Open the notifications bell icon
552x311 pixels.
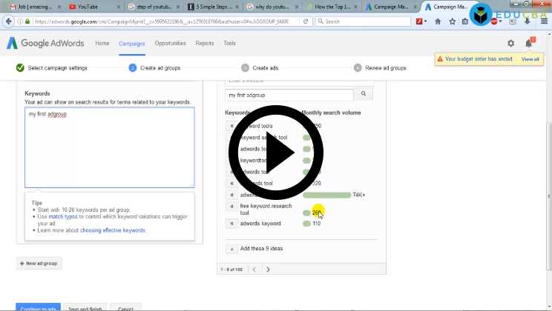(x=528, y=44)
